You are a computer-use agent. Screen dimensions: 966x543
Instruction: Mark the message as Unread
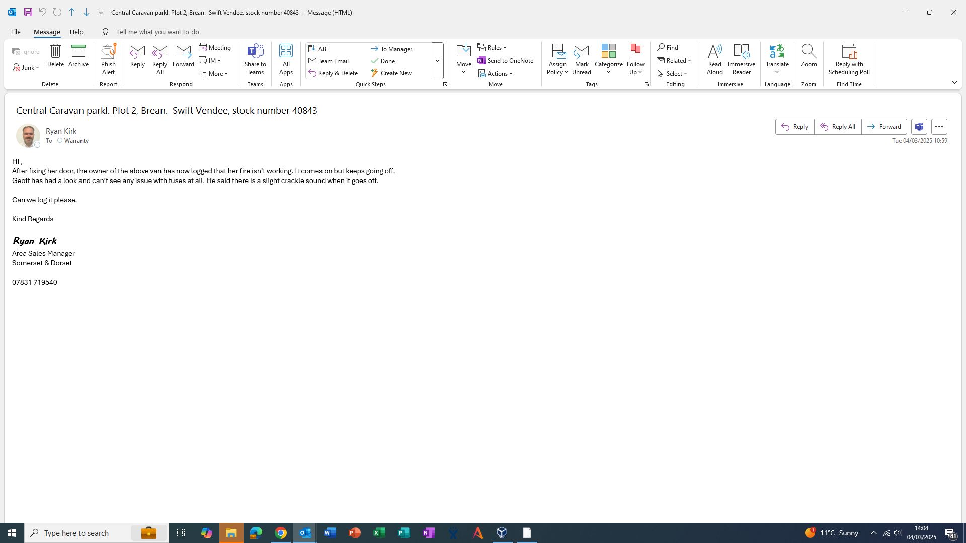[x=581, y=52]
